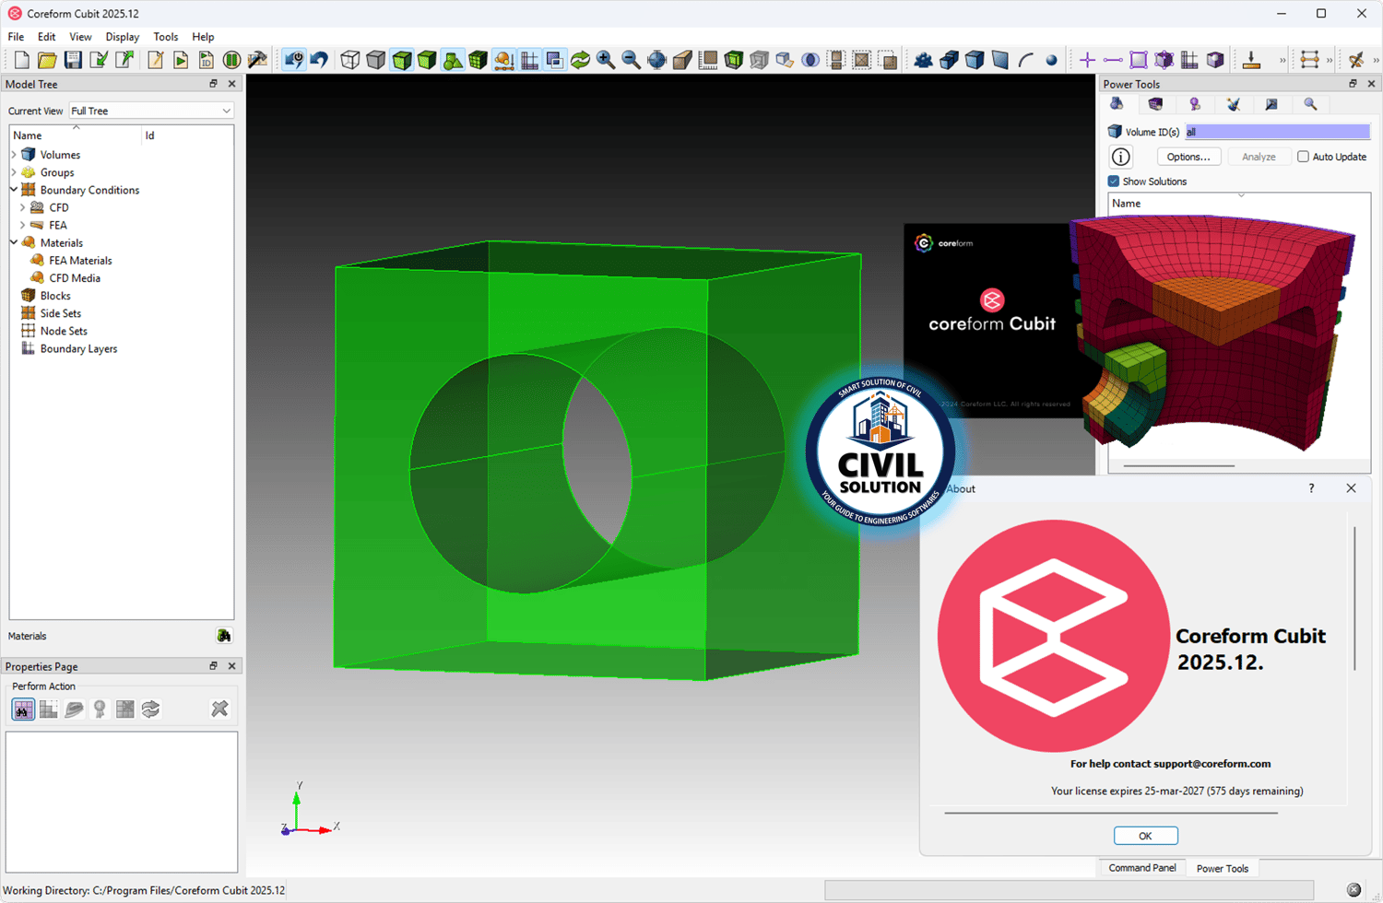1383x903 pixels.
Task: Click the binoculars grid icon in Perform Action
Action: [x=23, y=709]
